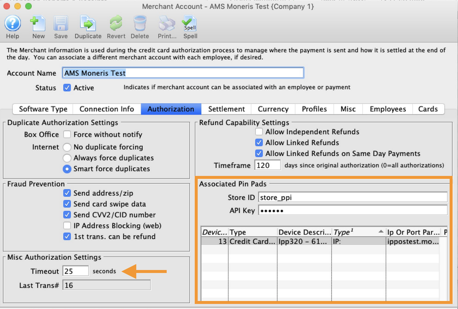Click the ippostest.mo... address cell
458x309 pixels.
(413, 241)
